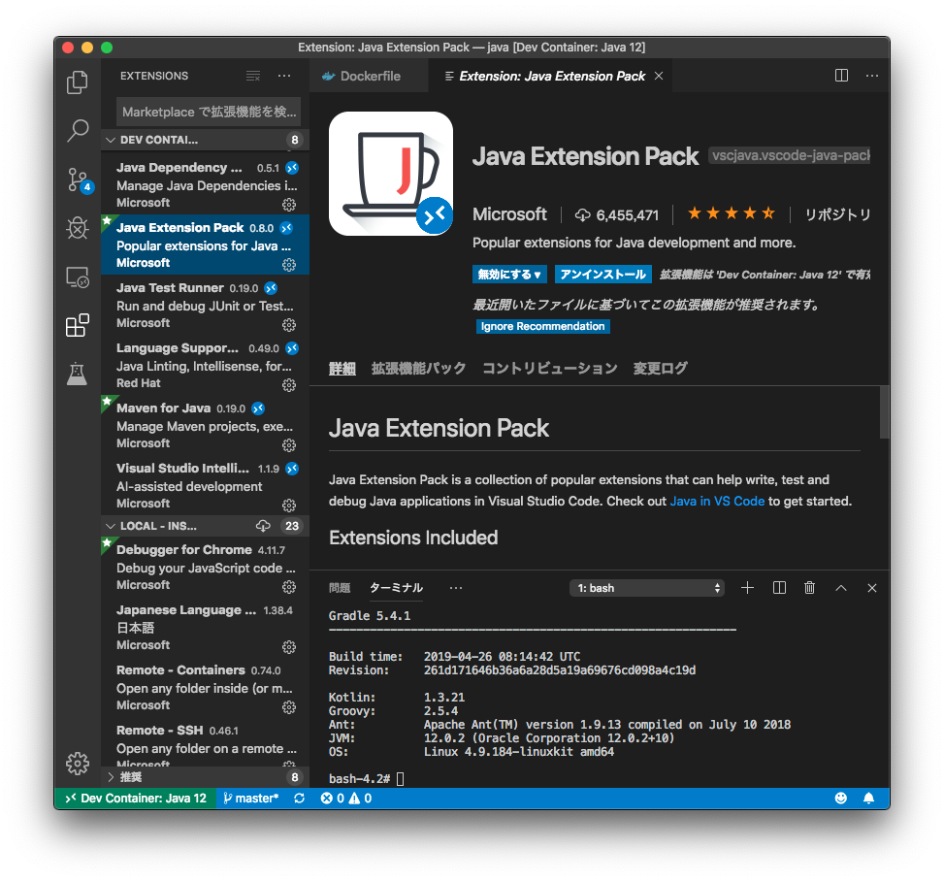Kill the terminal with trash icon
The width and height of the screenshot is (944, 881).
coord(810,588)
